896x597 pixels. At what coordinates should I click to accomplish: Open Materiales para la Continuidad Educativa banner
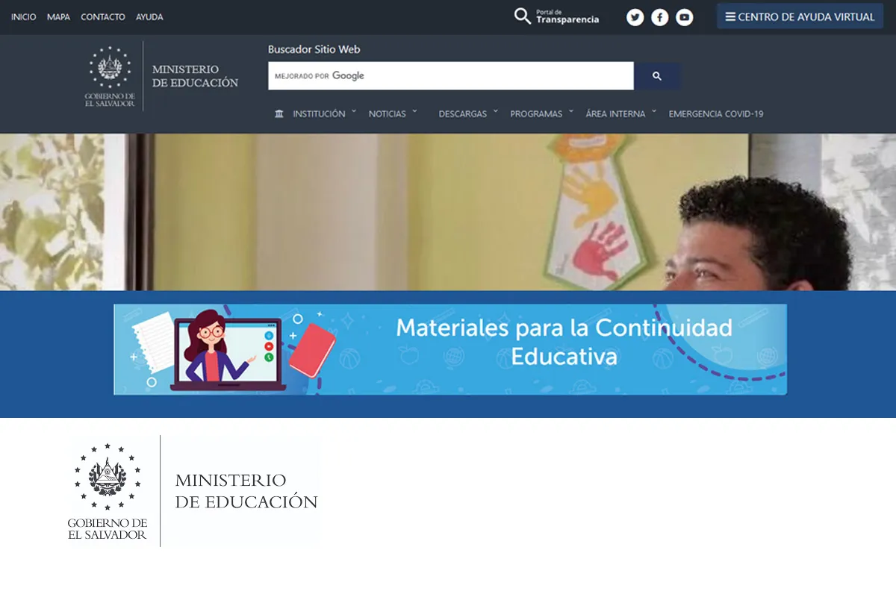click(449, 349)
